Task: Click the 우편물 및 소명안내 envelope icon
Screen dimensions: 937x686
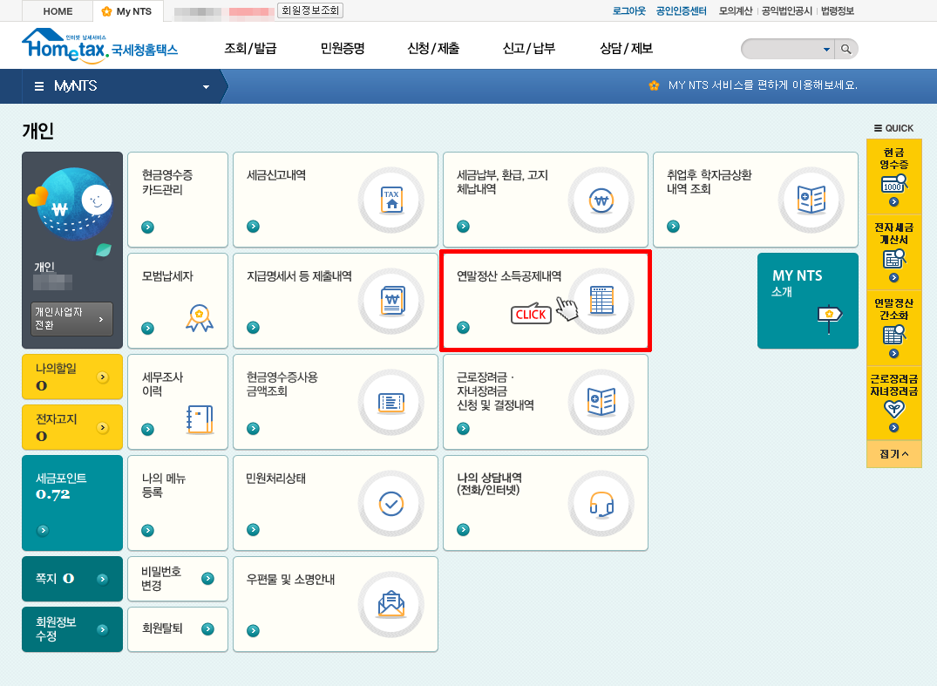Action: click(391, 604)
